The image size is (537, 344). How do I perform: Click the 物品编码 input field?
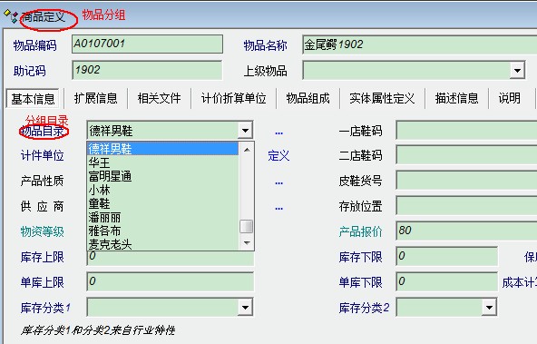(147, 44)
